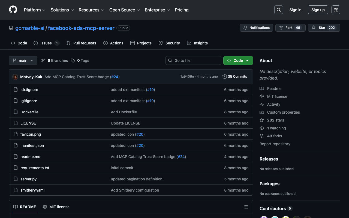Toggle Star on this repository
This screenshot has height=218, width=349.
click(x=324, y=28)
